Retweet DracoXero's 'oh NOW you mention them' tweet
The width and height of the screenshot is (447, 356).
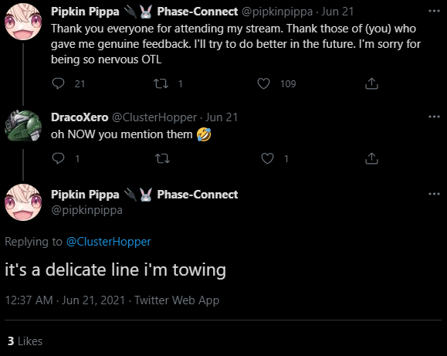[162, 158]
